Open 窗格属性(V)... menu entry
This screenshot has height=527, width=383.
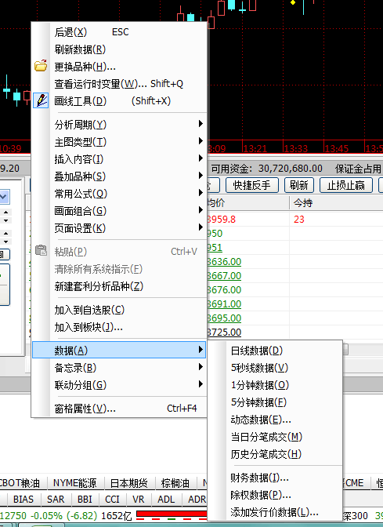[x=119, y=409]
